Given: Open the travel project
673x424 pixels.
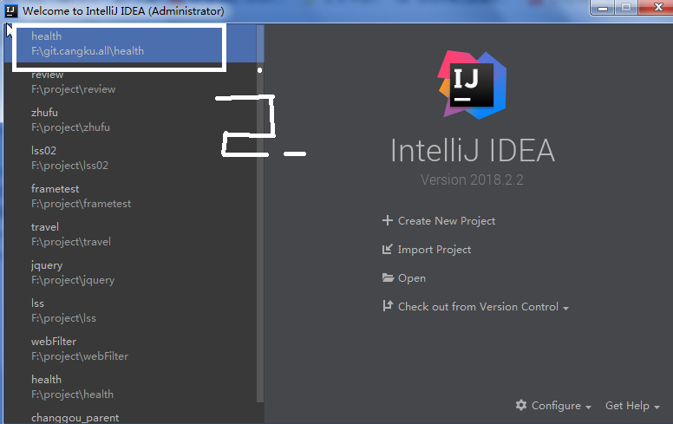Looking at the screenshot, I should coord(130,234).
